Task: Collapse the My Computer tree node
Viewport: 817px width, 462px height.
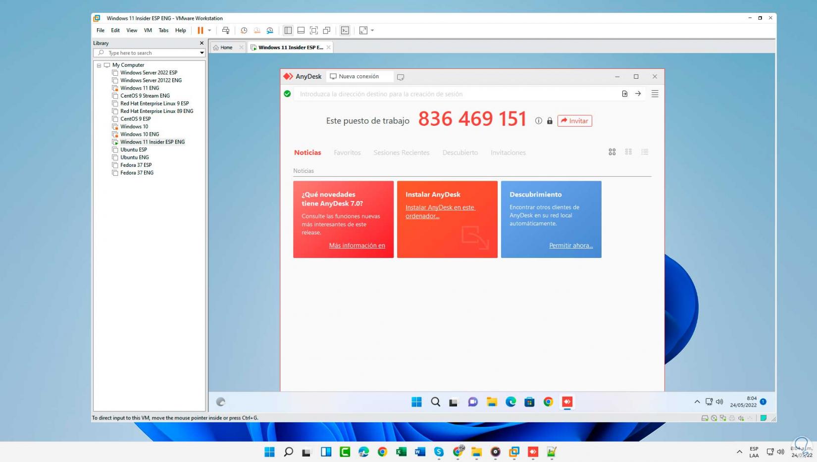Action: 99,65
